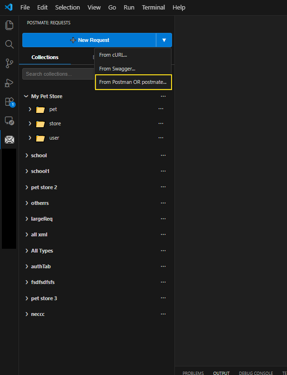This screenshot has height=375, width=287.
Task: Open more options for largeReq collection
Action: click(163, 219)
